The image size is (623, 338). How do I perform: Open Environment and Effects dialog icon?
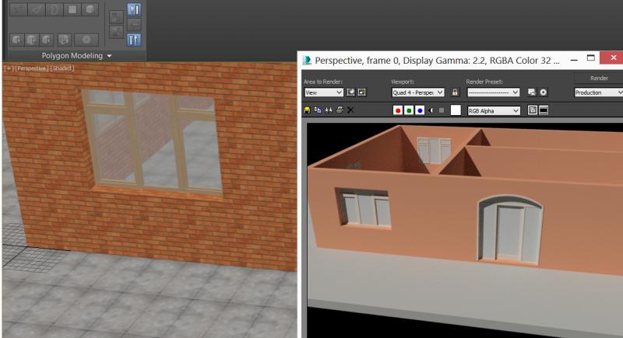coord(543,92)
